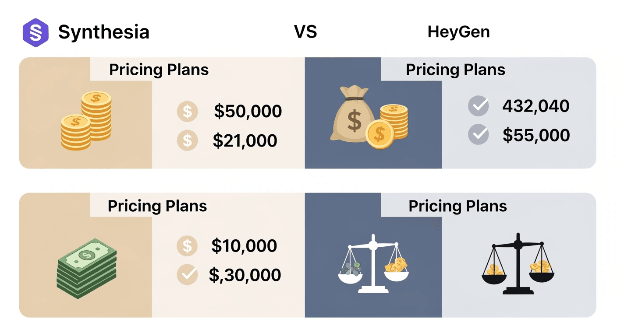Click the purple Synthesia hexagon logo
This screenshot has width=617, height=336.
(35, 32)
